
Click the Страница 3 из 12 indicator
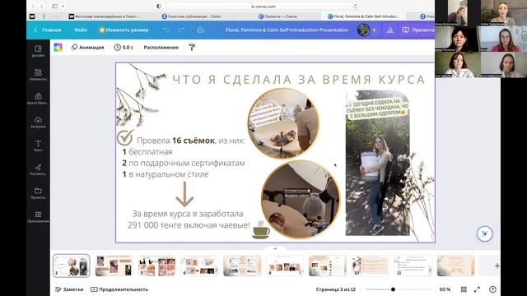point(335,289)
